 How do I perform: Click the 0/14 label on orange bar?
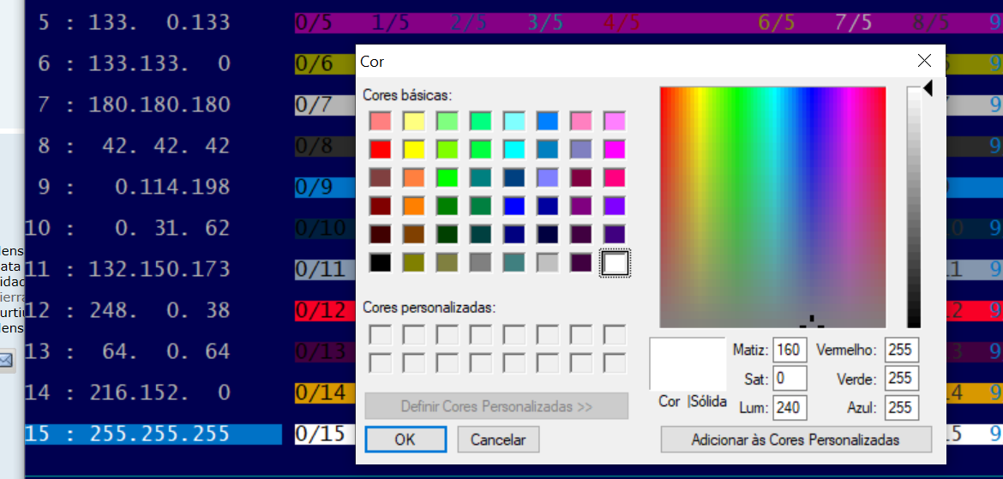321,393
